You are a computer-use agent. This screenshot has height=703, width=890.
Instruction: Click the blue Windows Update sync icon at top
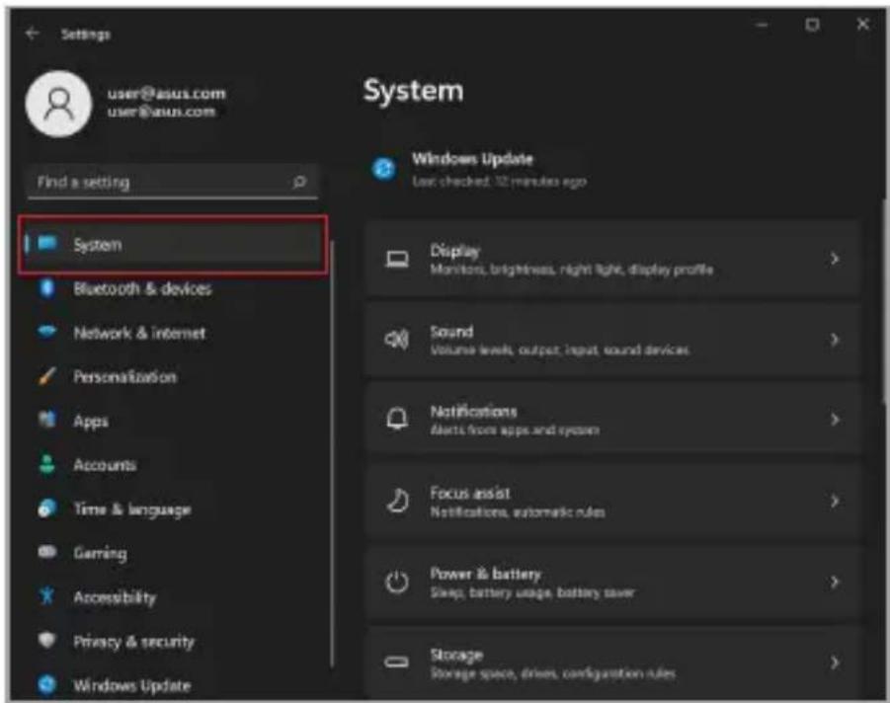(x=384, y=169)
